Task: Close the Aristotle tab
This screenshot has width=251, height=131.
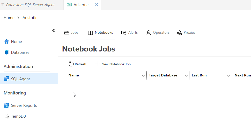Action: 96,5
